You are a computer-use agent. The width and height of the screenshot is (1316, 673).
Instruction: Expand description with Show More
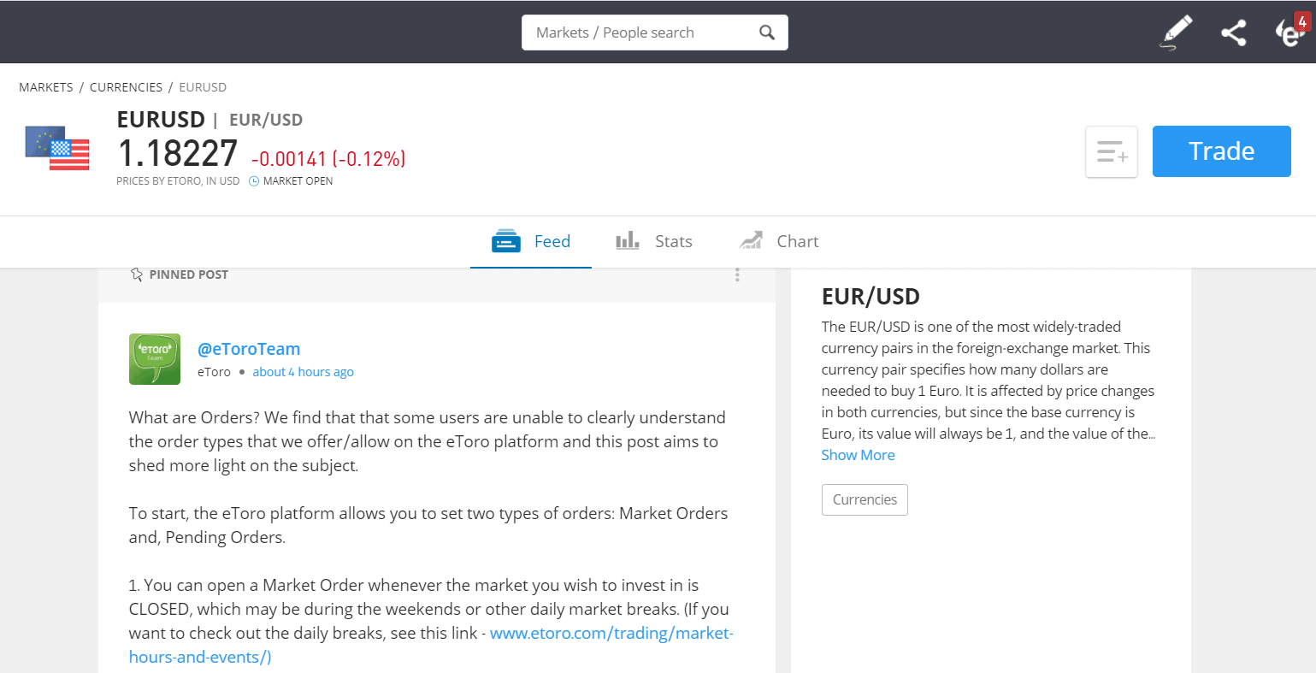[x=858, y=455]
